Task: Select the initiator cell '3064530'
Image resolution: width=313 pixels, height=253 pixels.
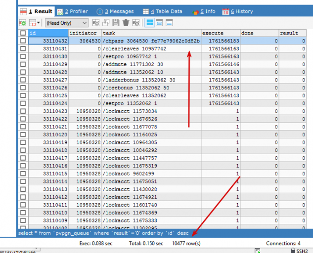Action: [85, 41]
